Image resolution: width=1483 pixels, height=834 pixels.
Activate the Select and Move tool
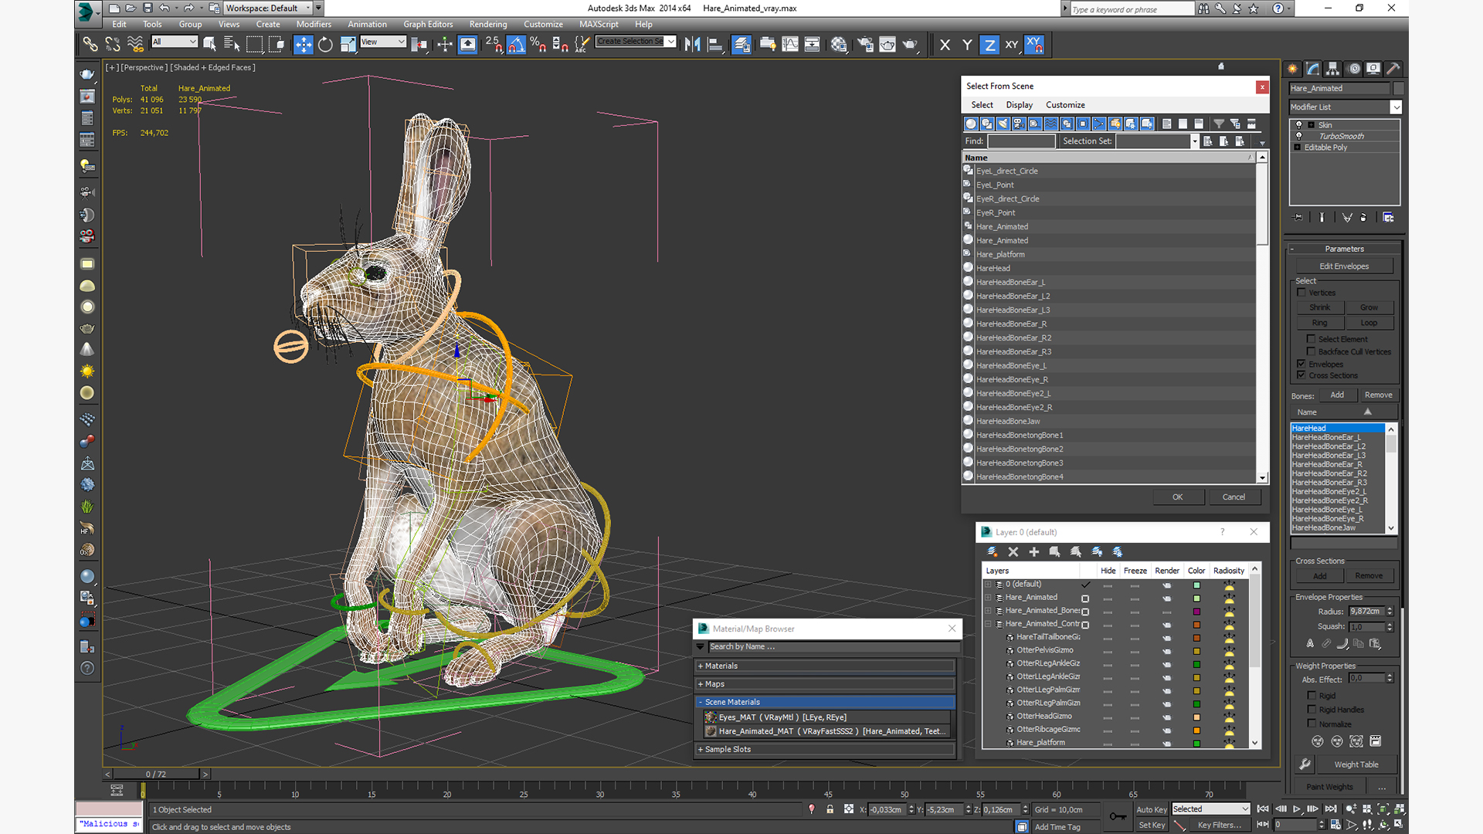coord(303,45)
